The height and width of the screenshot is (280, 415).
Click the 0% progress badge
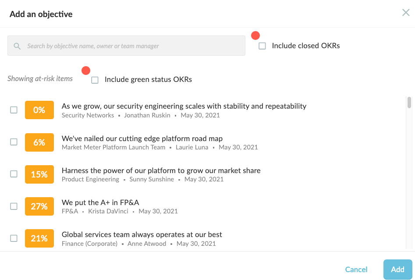coord(39,110)
